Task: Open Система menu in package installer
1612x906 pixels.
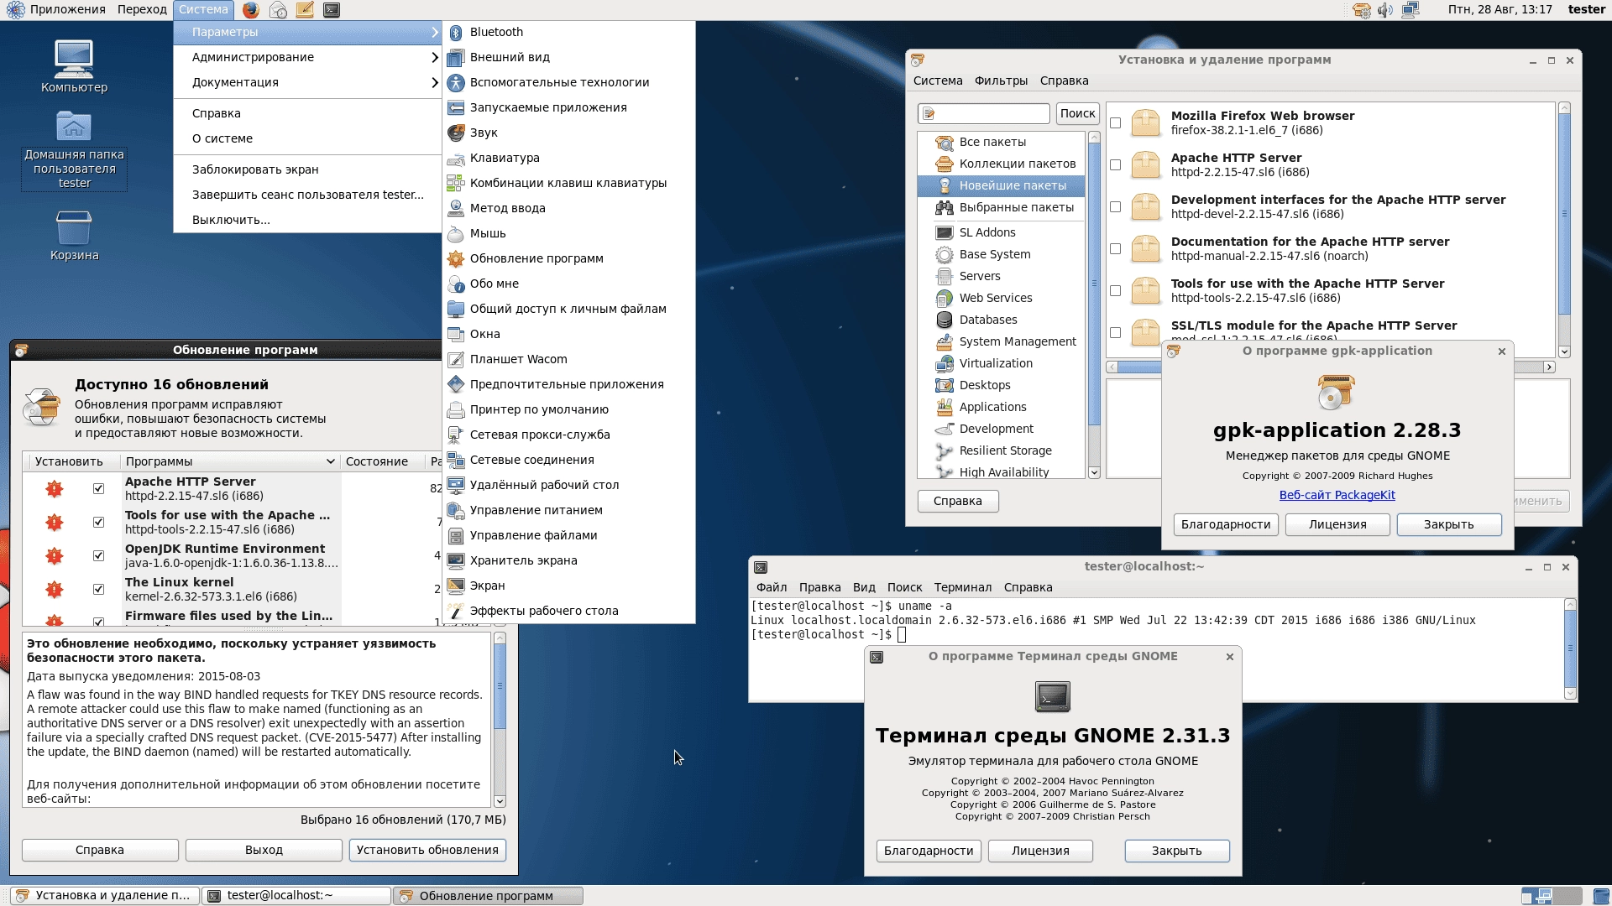Action: (x=938, y=81)
